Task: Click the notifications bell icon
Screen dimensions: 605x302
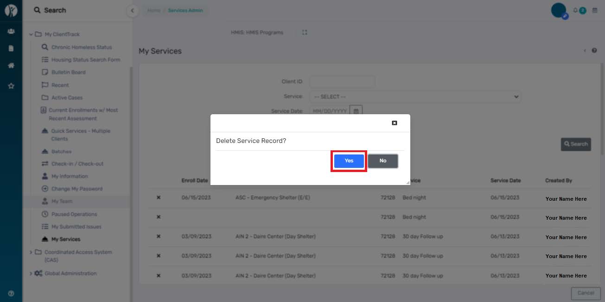Action: (574, 9)
